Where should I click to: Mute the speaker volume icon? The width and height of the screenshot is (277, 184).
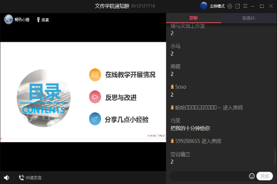pos(6,178)
